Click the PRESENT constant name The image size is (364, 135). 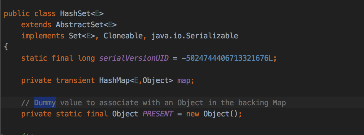(x=158, y=114)
